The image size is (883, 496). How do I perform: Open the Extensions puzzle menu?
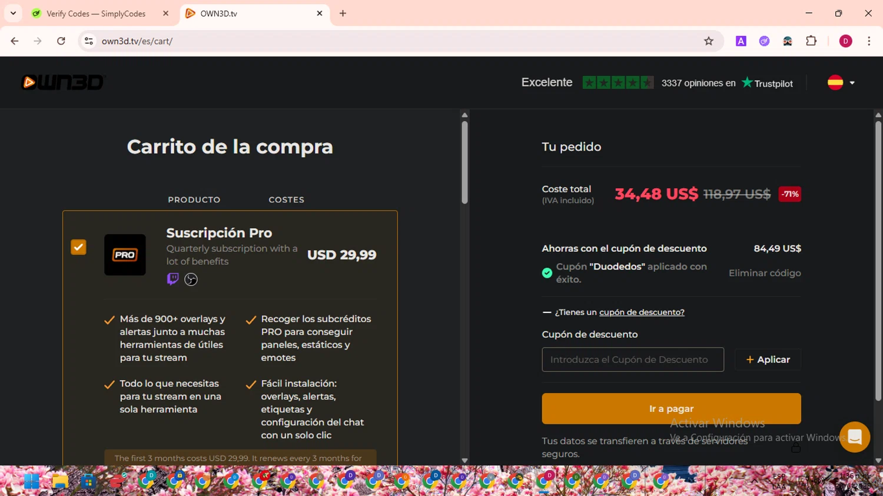point(811,41)
